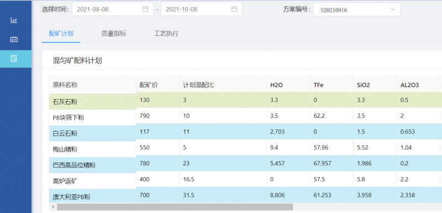
Task: Open the calendar schedule sidebar icon
Action: tap(14, 39)
